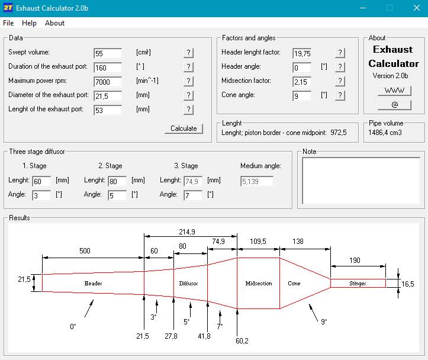Click the 9° cone angle label
Screen dimensions: 428x360
click(x=324, y=322)
